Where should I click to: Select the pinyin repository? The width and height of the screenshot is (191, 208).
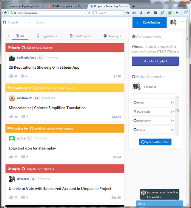click(154, 130)
